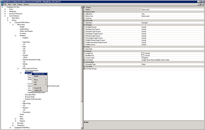Collapse the selected Data Loads node
Viewport: 205px width, 130px height.
point(21,73)
